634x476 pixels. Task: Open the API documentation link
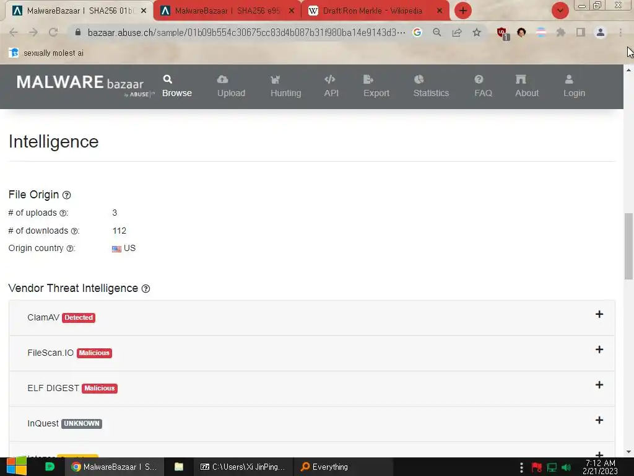(331, 86)
